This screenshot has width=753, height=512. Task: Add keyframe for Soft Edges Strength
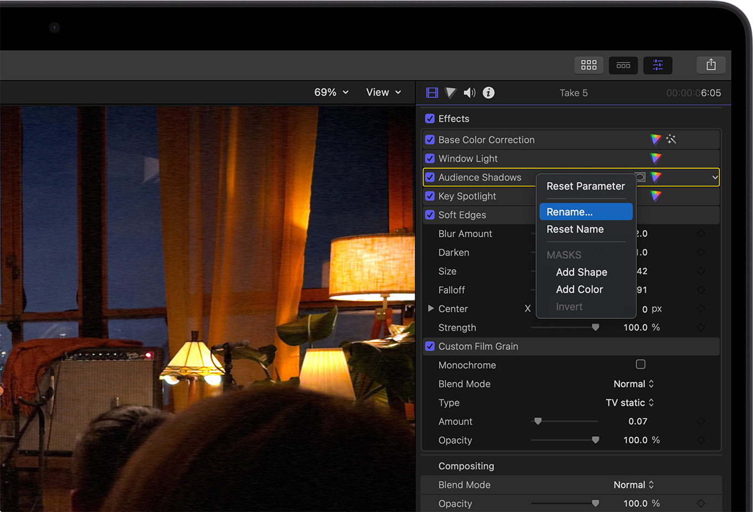click(x=701, y=328)
